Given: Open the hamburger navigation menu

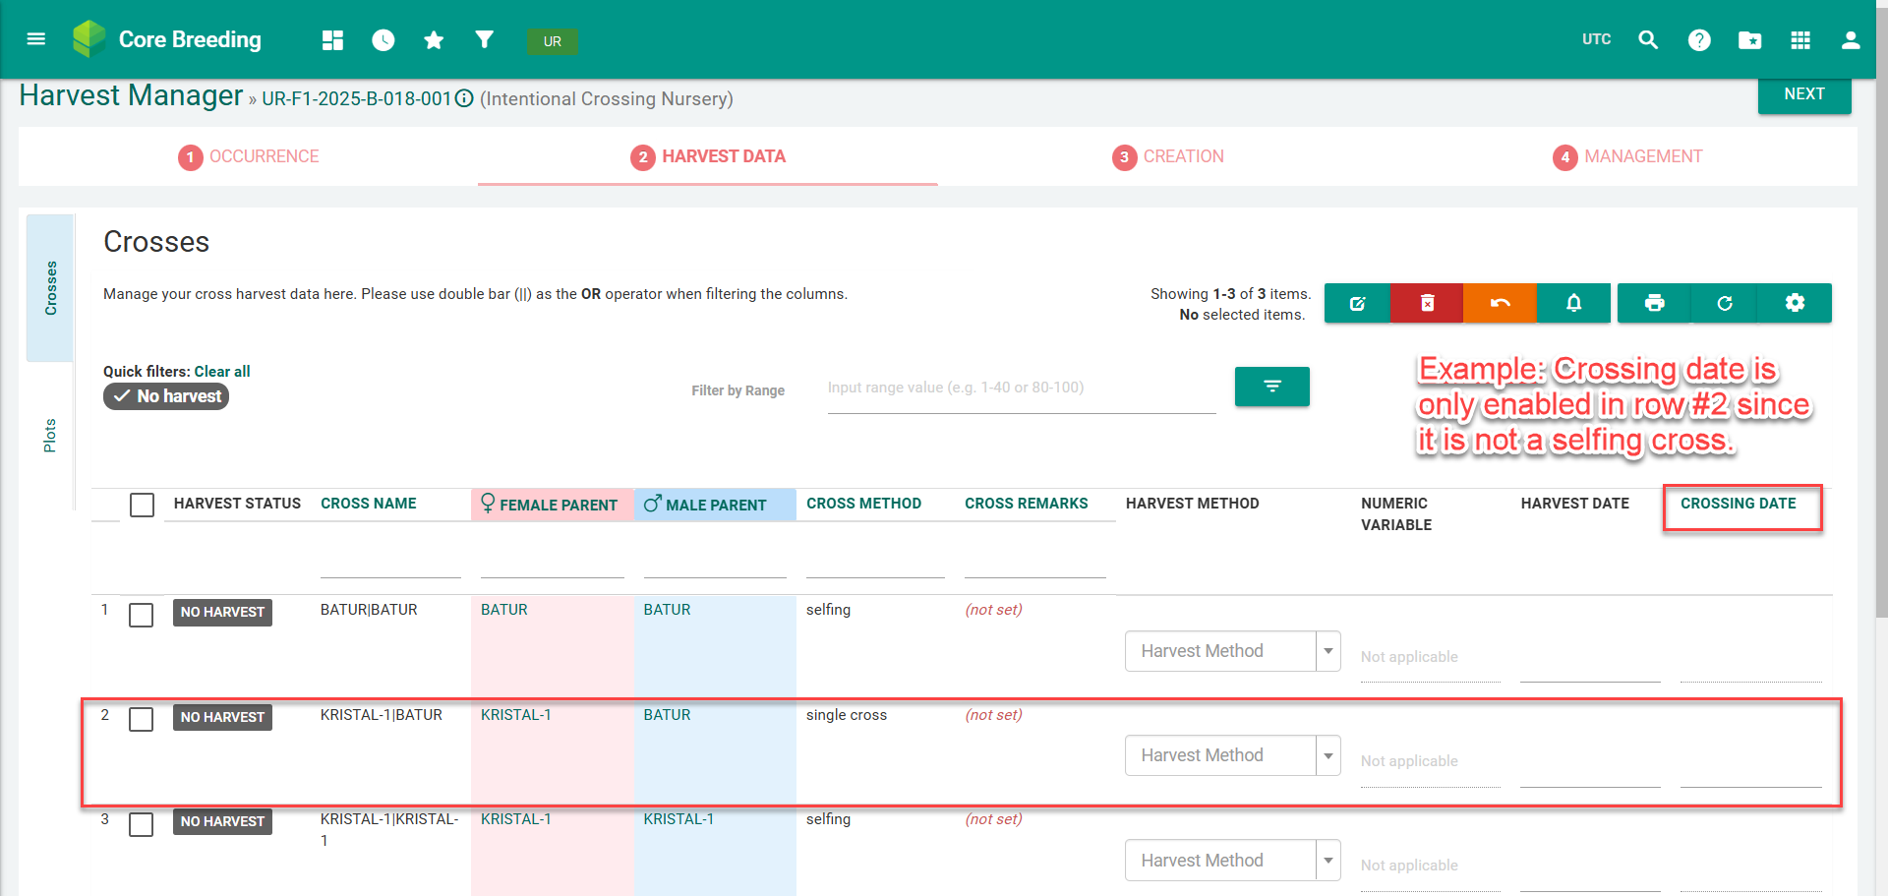Looking at the screenshot, I should [36, 39].
